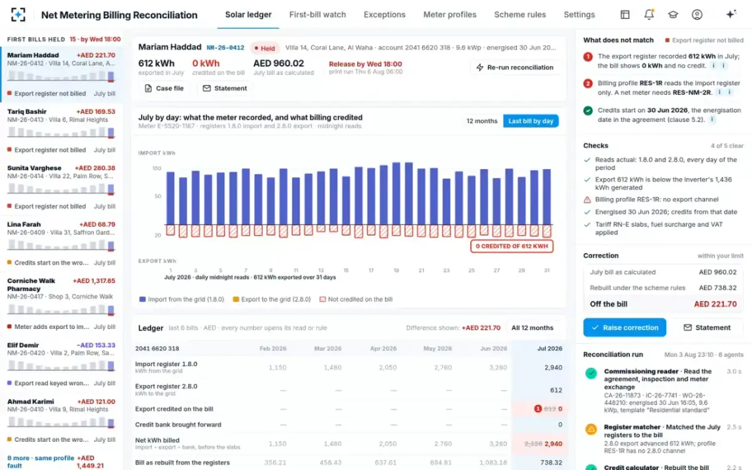Click Difference shown +AED 221.70 text
The height and width of the screenshot is (470, 752).
pyautogui.click(x=453, y=328)
